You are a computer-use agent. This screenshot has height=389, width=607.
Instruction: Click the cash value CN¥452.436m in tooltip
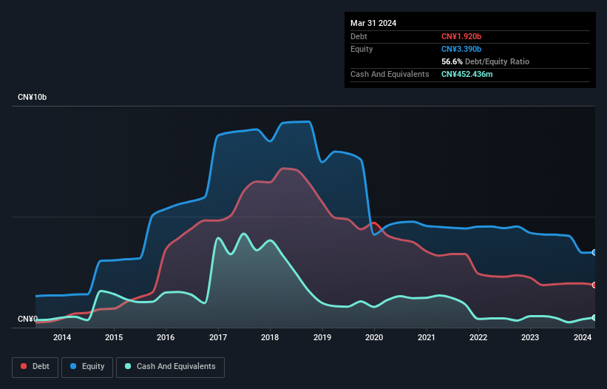click(x=467, y=74)
